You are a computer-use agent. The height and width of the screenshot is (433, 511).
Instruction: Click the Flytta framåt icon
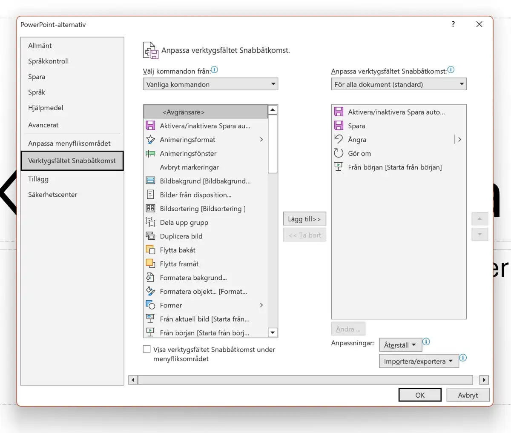150,264
